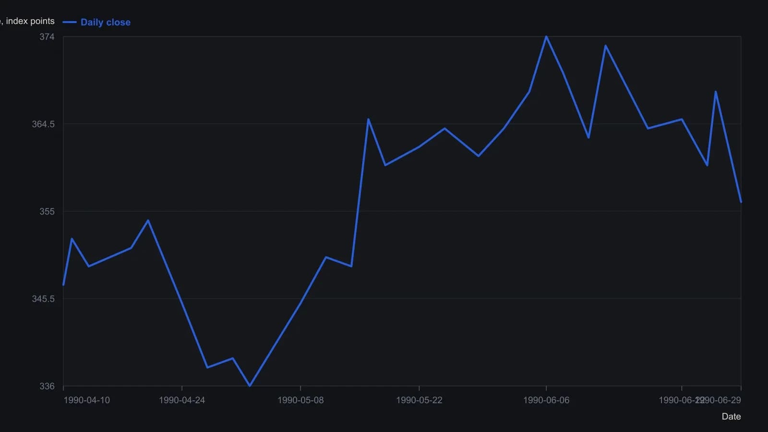Select the 336 y-axis label
The height and width of the screenshot is (432, 768).
coord(47,386)
